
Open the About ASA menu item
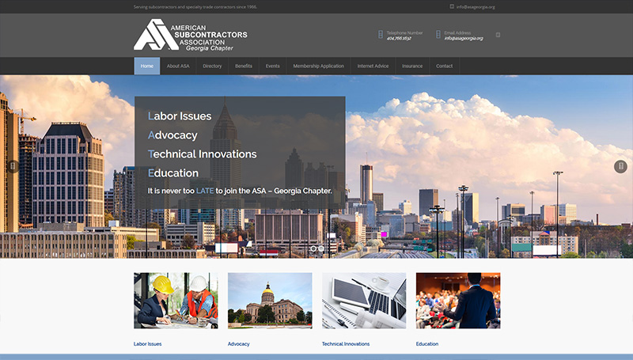point(178,66)
